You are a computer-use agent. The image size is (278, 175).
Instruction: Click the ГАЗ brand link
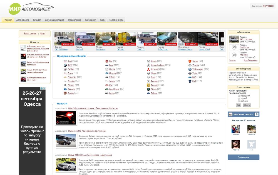point(194,81)
